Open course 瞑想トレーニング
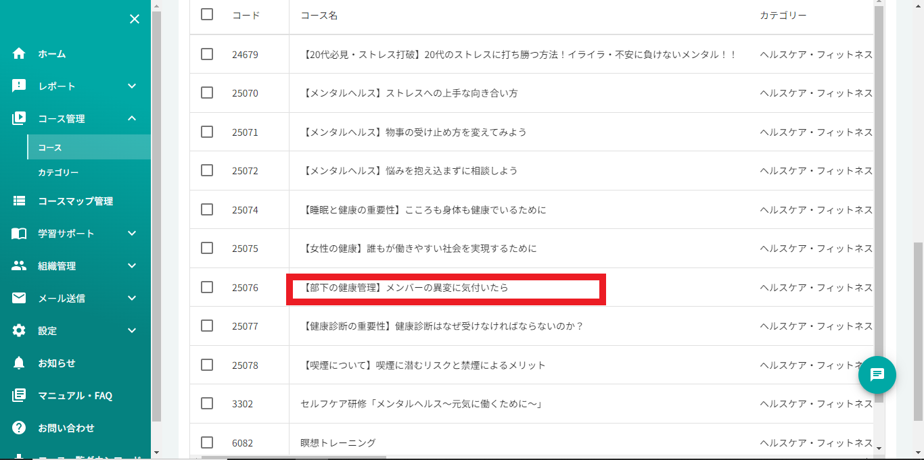 338,443
